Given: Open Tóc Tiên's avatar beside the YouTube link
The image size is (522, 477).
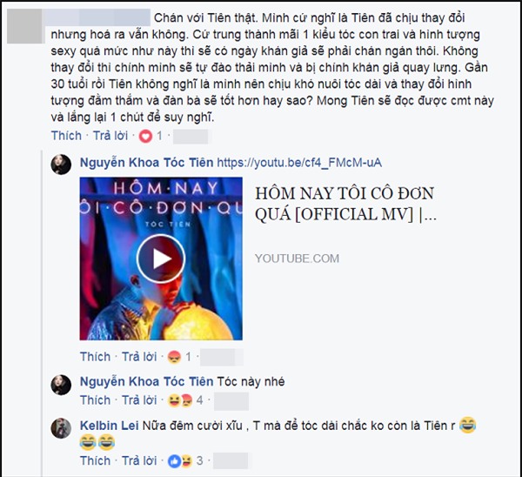Looking at the screenshot, I should (61, 165).
